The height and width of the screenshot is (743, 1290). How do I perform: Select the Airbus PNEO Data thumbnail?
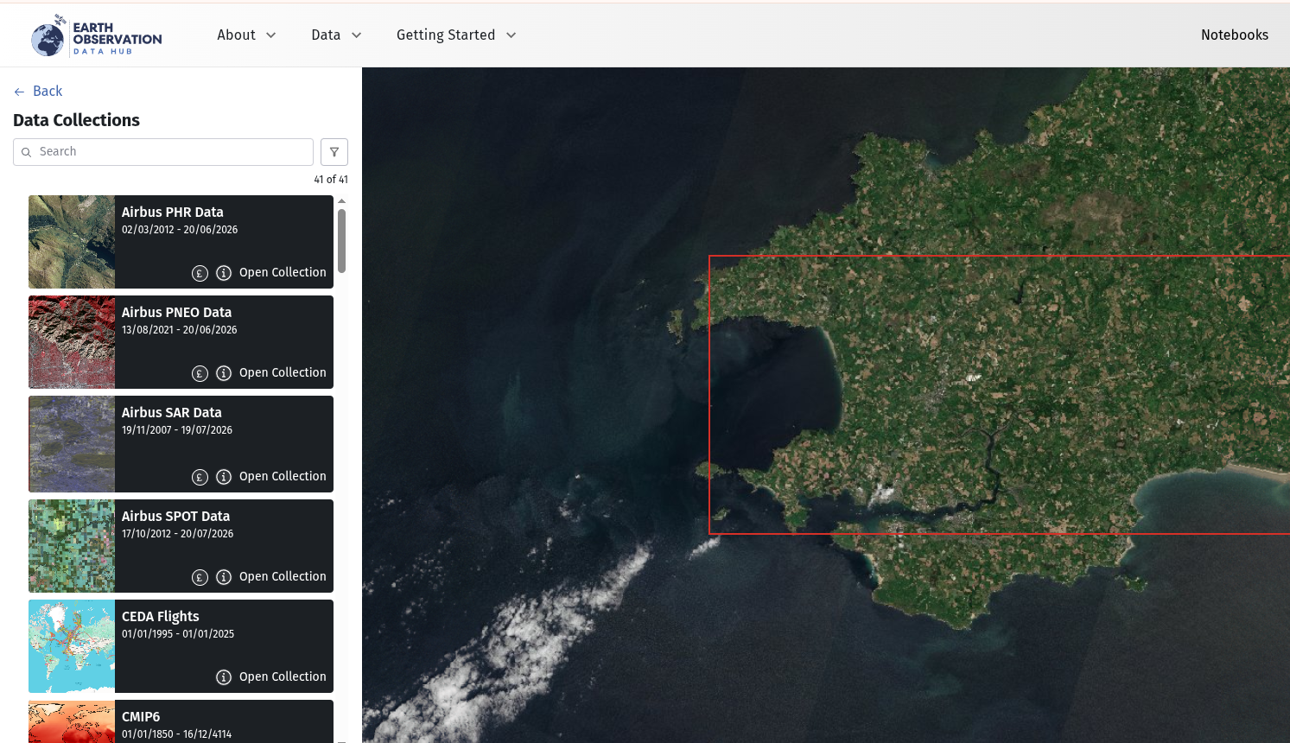pos(72,342)
